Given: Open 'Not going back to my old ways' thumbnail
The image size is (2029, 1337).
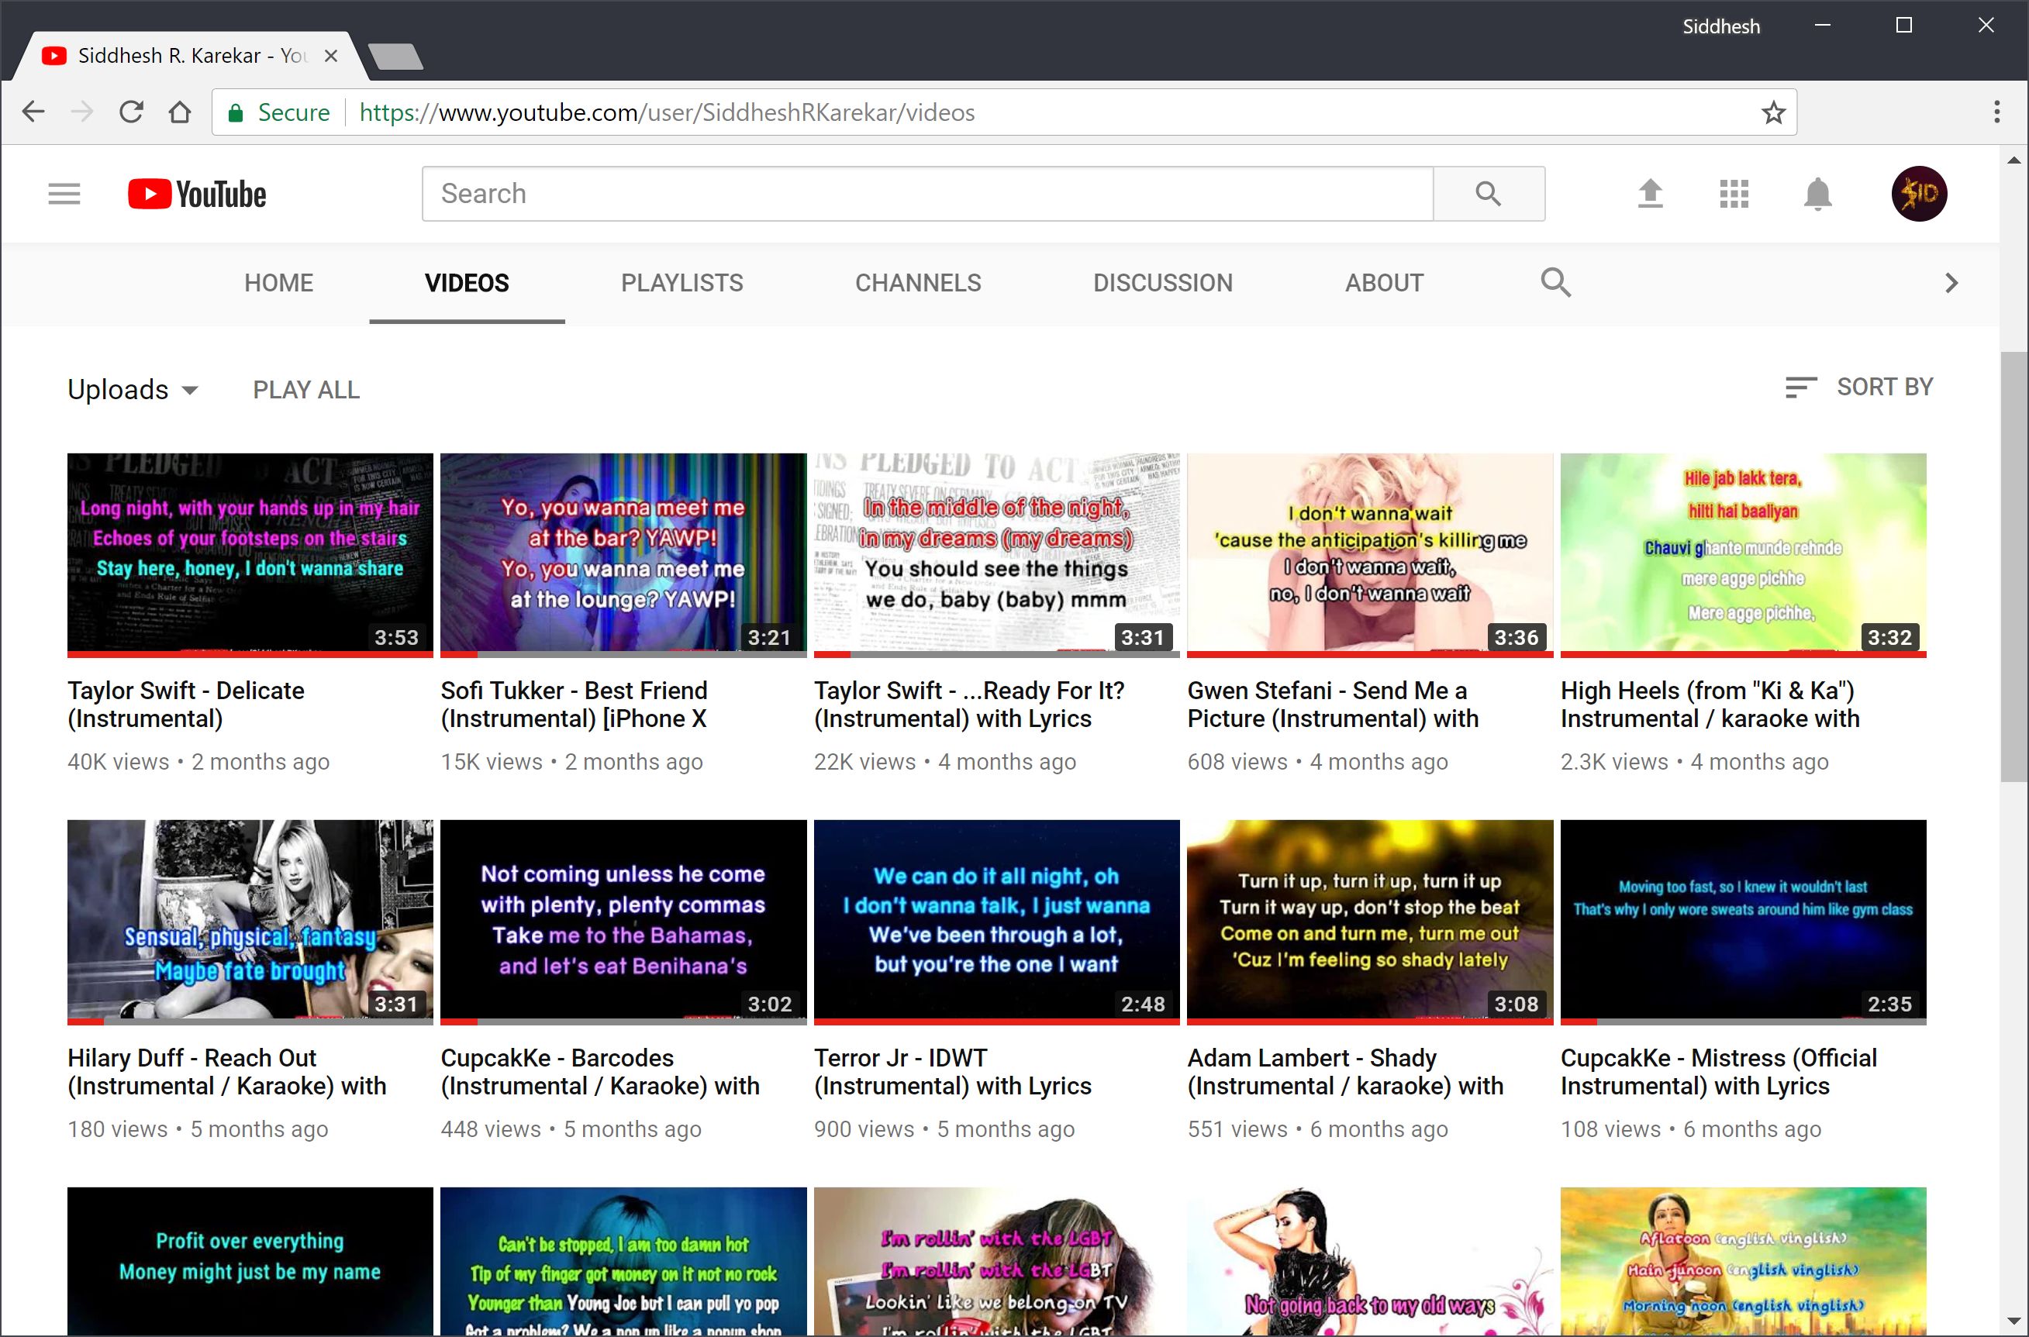Looking at the screenshot, I should click(1370, 1261).
